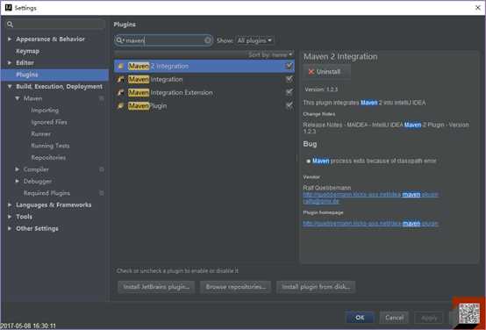
Task: Toggle the Maven Integration Extension checkbox
Action: click(x=289, y=92)
